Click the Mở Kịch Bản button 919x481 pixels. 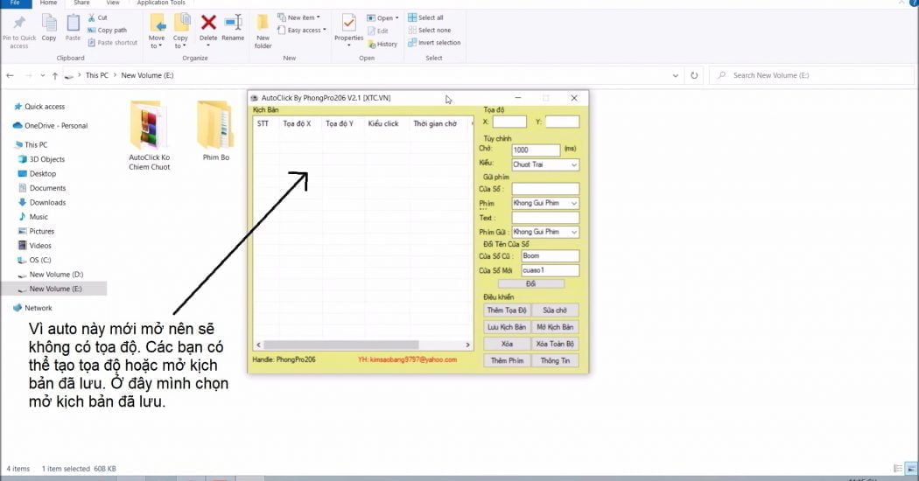click(x=554, y=327)
